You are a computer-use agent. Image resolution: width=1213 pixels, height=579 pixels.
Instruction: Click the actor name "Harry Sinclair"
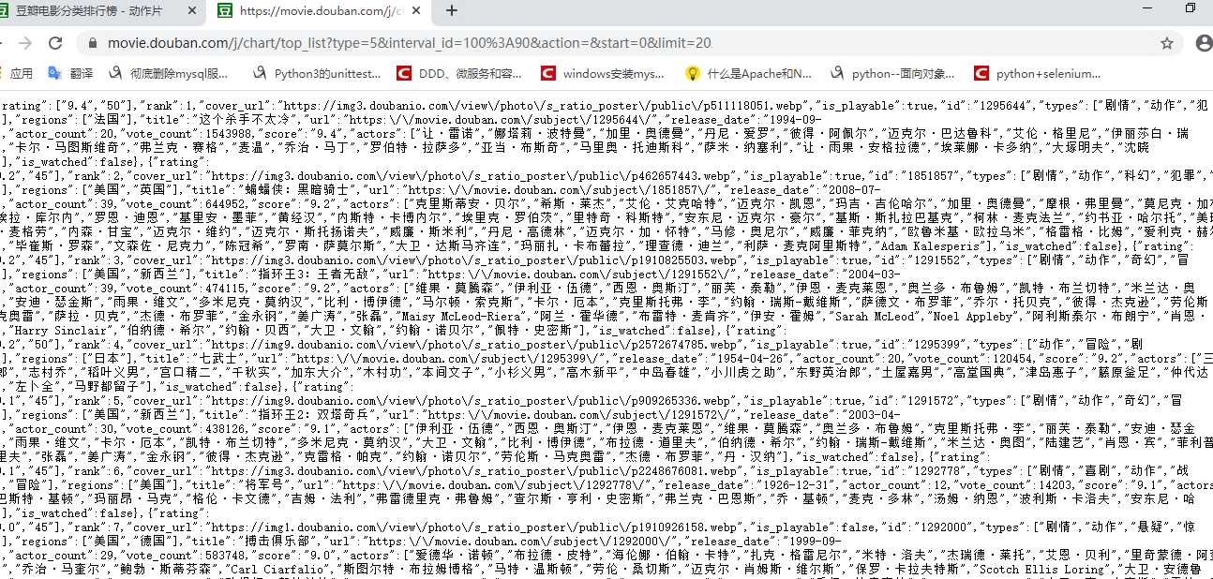[x=58, y=331]
